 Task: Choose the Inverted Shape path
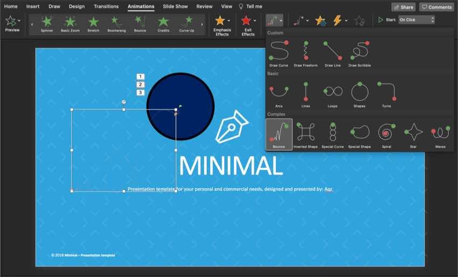(306, 133)
